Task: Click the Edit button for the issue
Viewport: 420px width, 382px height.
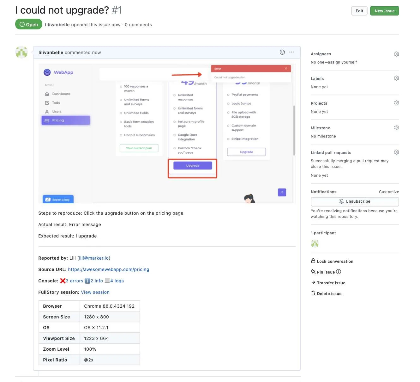Action: 359,10
